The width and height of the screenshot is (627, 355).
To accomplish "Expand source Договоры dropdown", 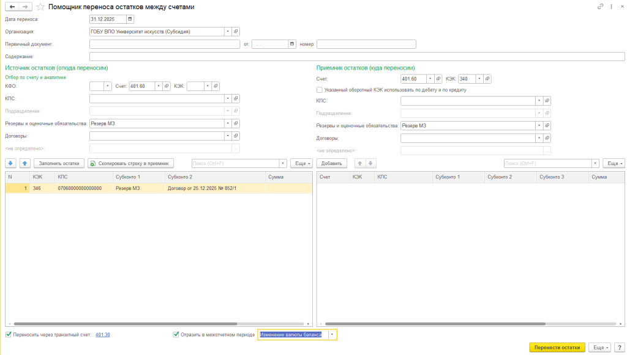I will coord(228,136).
